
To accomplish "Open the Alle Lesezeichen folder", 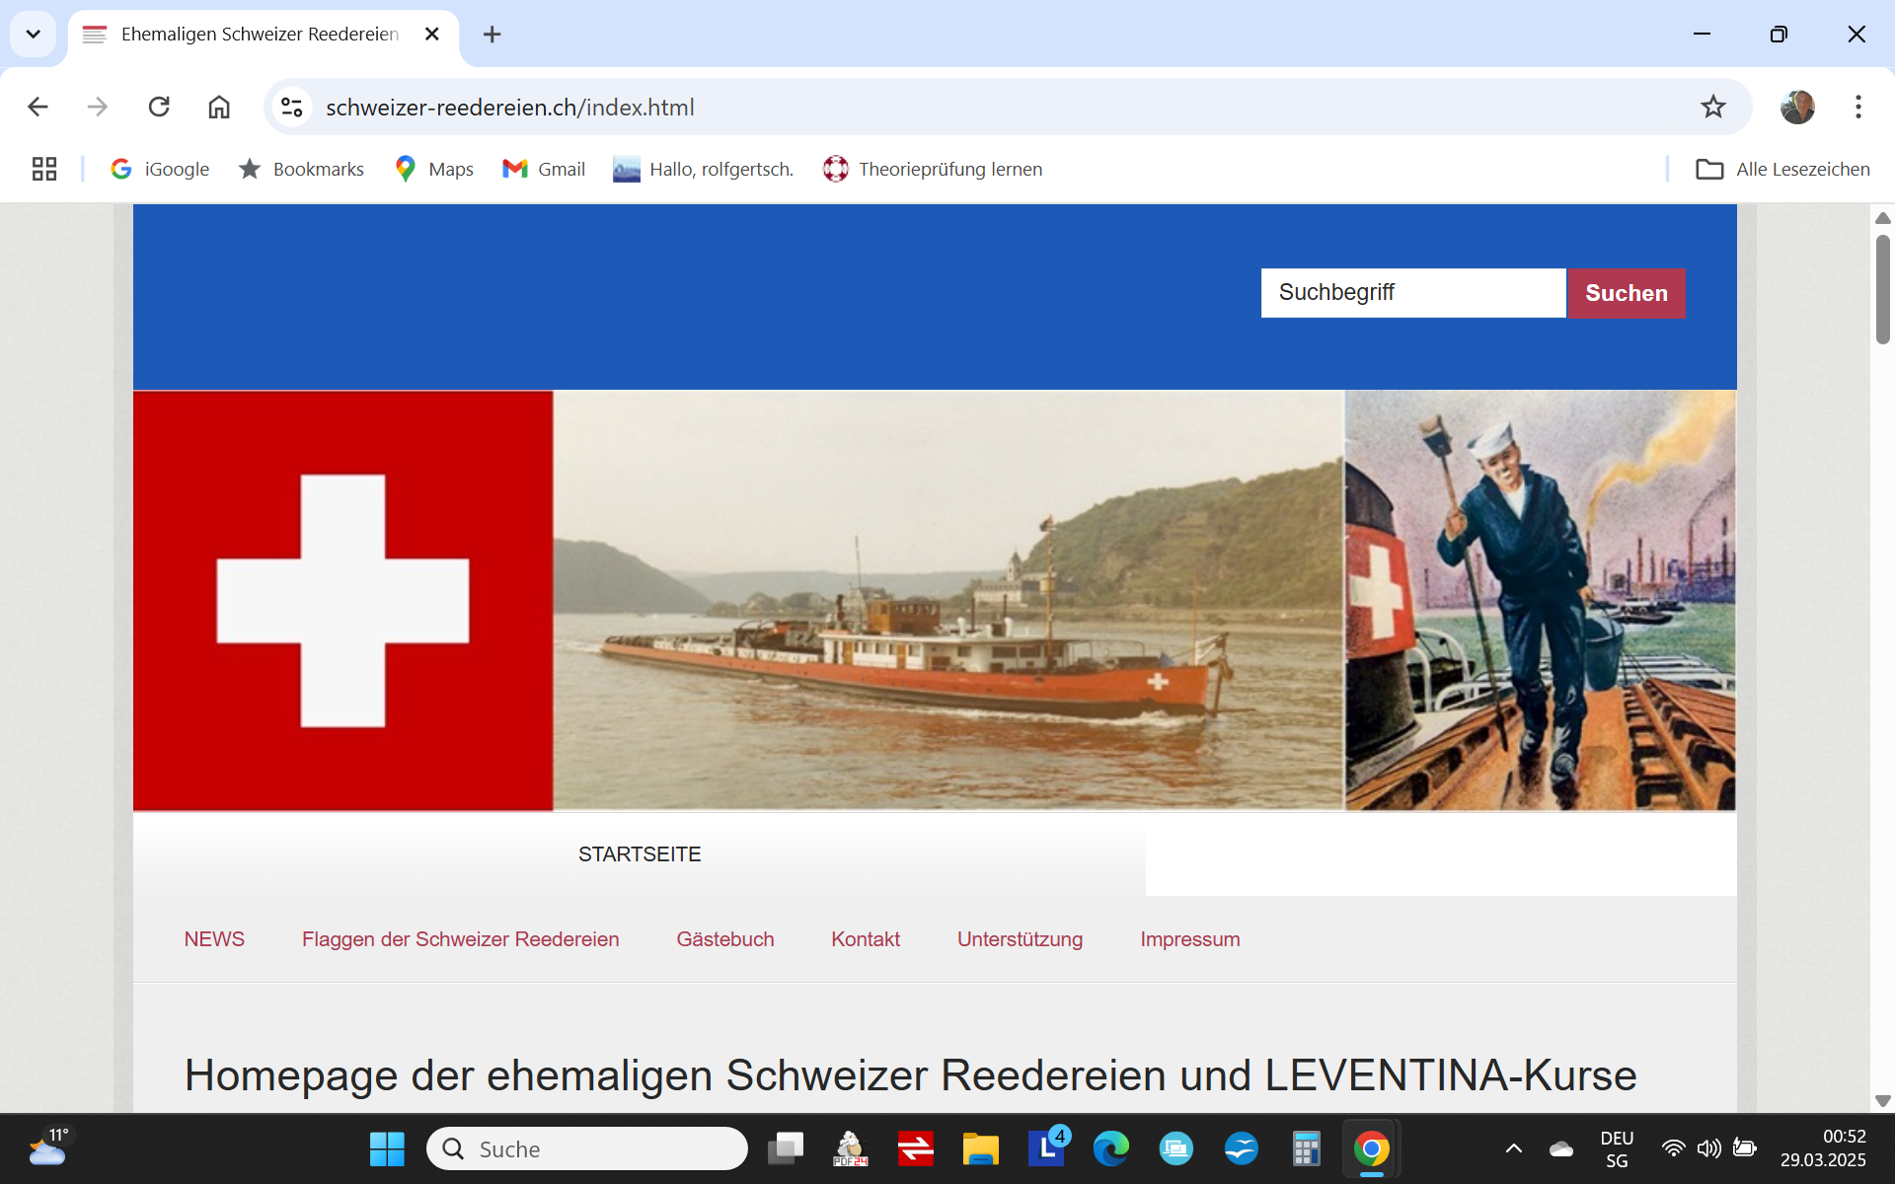I will [1782, 169].
